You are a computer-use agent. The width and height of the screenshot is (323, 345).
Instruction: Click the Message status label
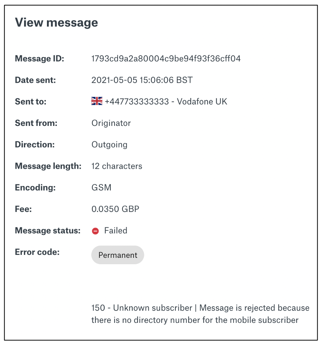[x=48, y=231]
